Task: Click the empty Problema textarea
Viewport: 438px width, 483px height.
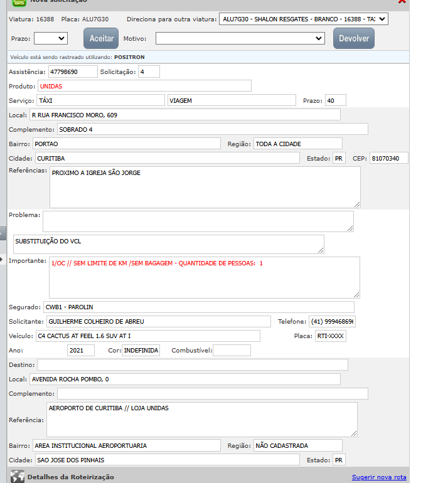Action: tap(198, 221)
